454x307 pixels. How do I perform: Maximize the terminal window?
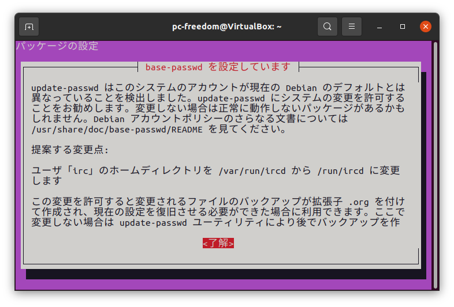coord(403,26)
